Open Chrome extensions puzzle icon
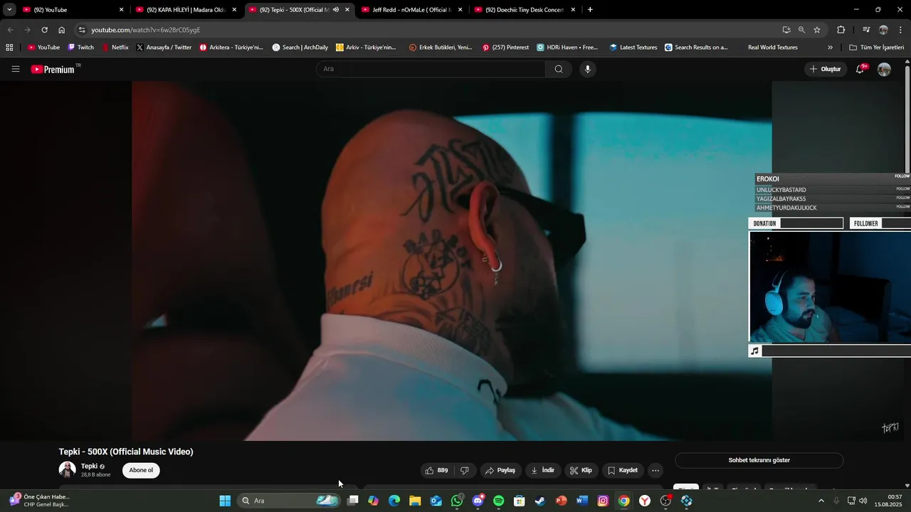This screenshot has height=512, width=911. pyautogui.click(x=841, y=30)
